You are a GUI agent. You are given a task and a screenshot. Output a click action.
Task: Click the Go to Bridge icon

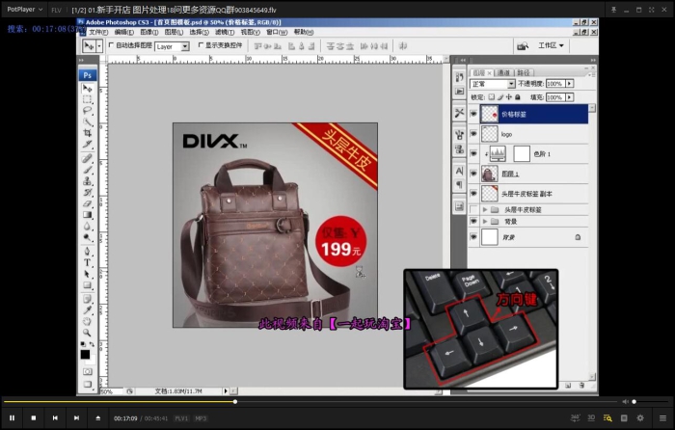point(523,45)
